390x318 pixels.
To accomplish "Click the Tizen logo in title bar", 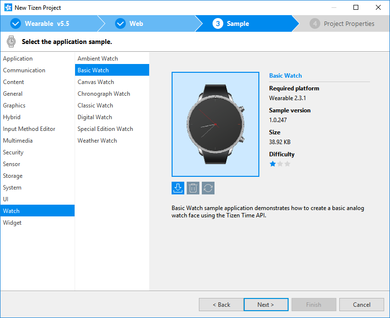I will 7,7.
